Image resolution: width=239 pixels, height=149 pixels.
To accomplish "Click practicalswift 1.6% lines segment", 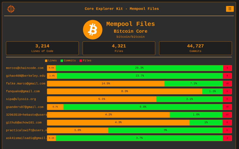I will click(78, 130).
